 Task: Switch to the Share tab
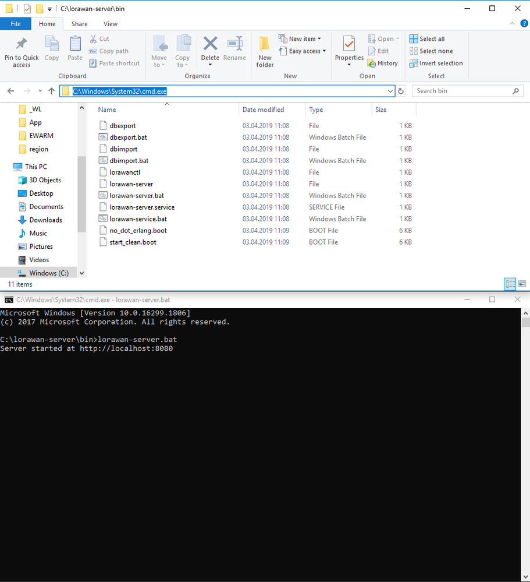(79, 24)
